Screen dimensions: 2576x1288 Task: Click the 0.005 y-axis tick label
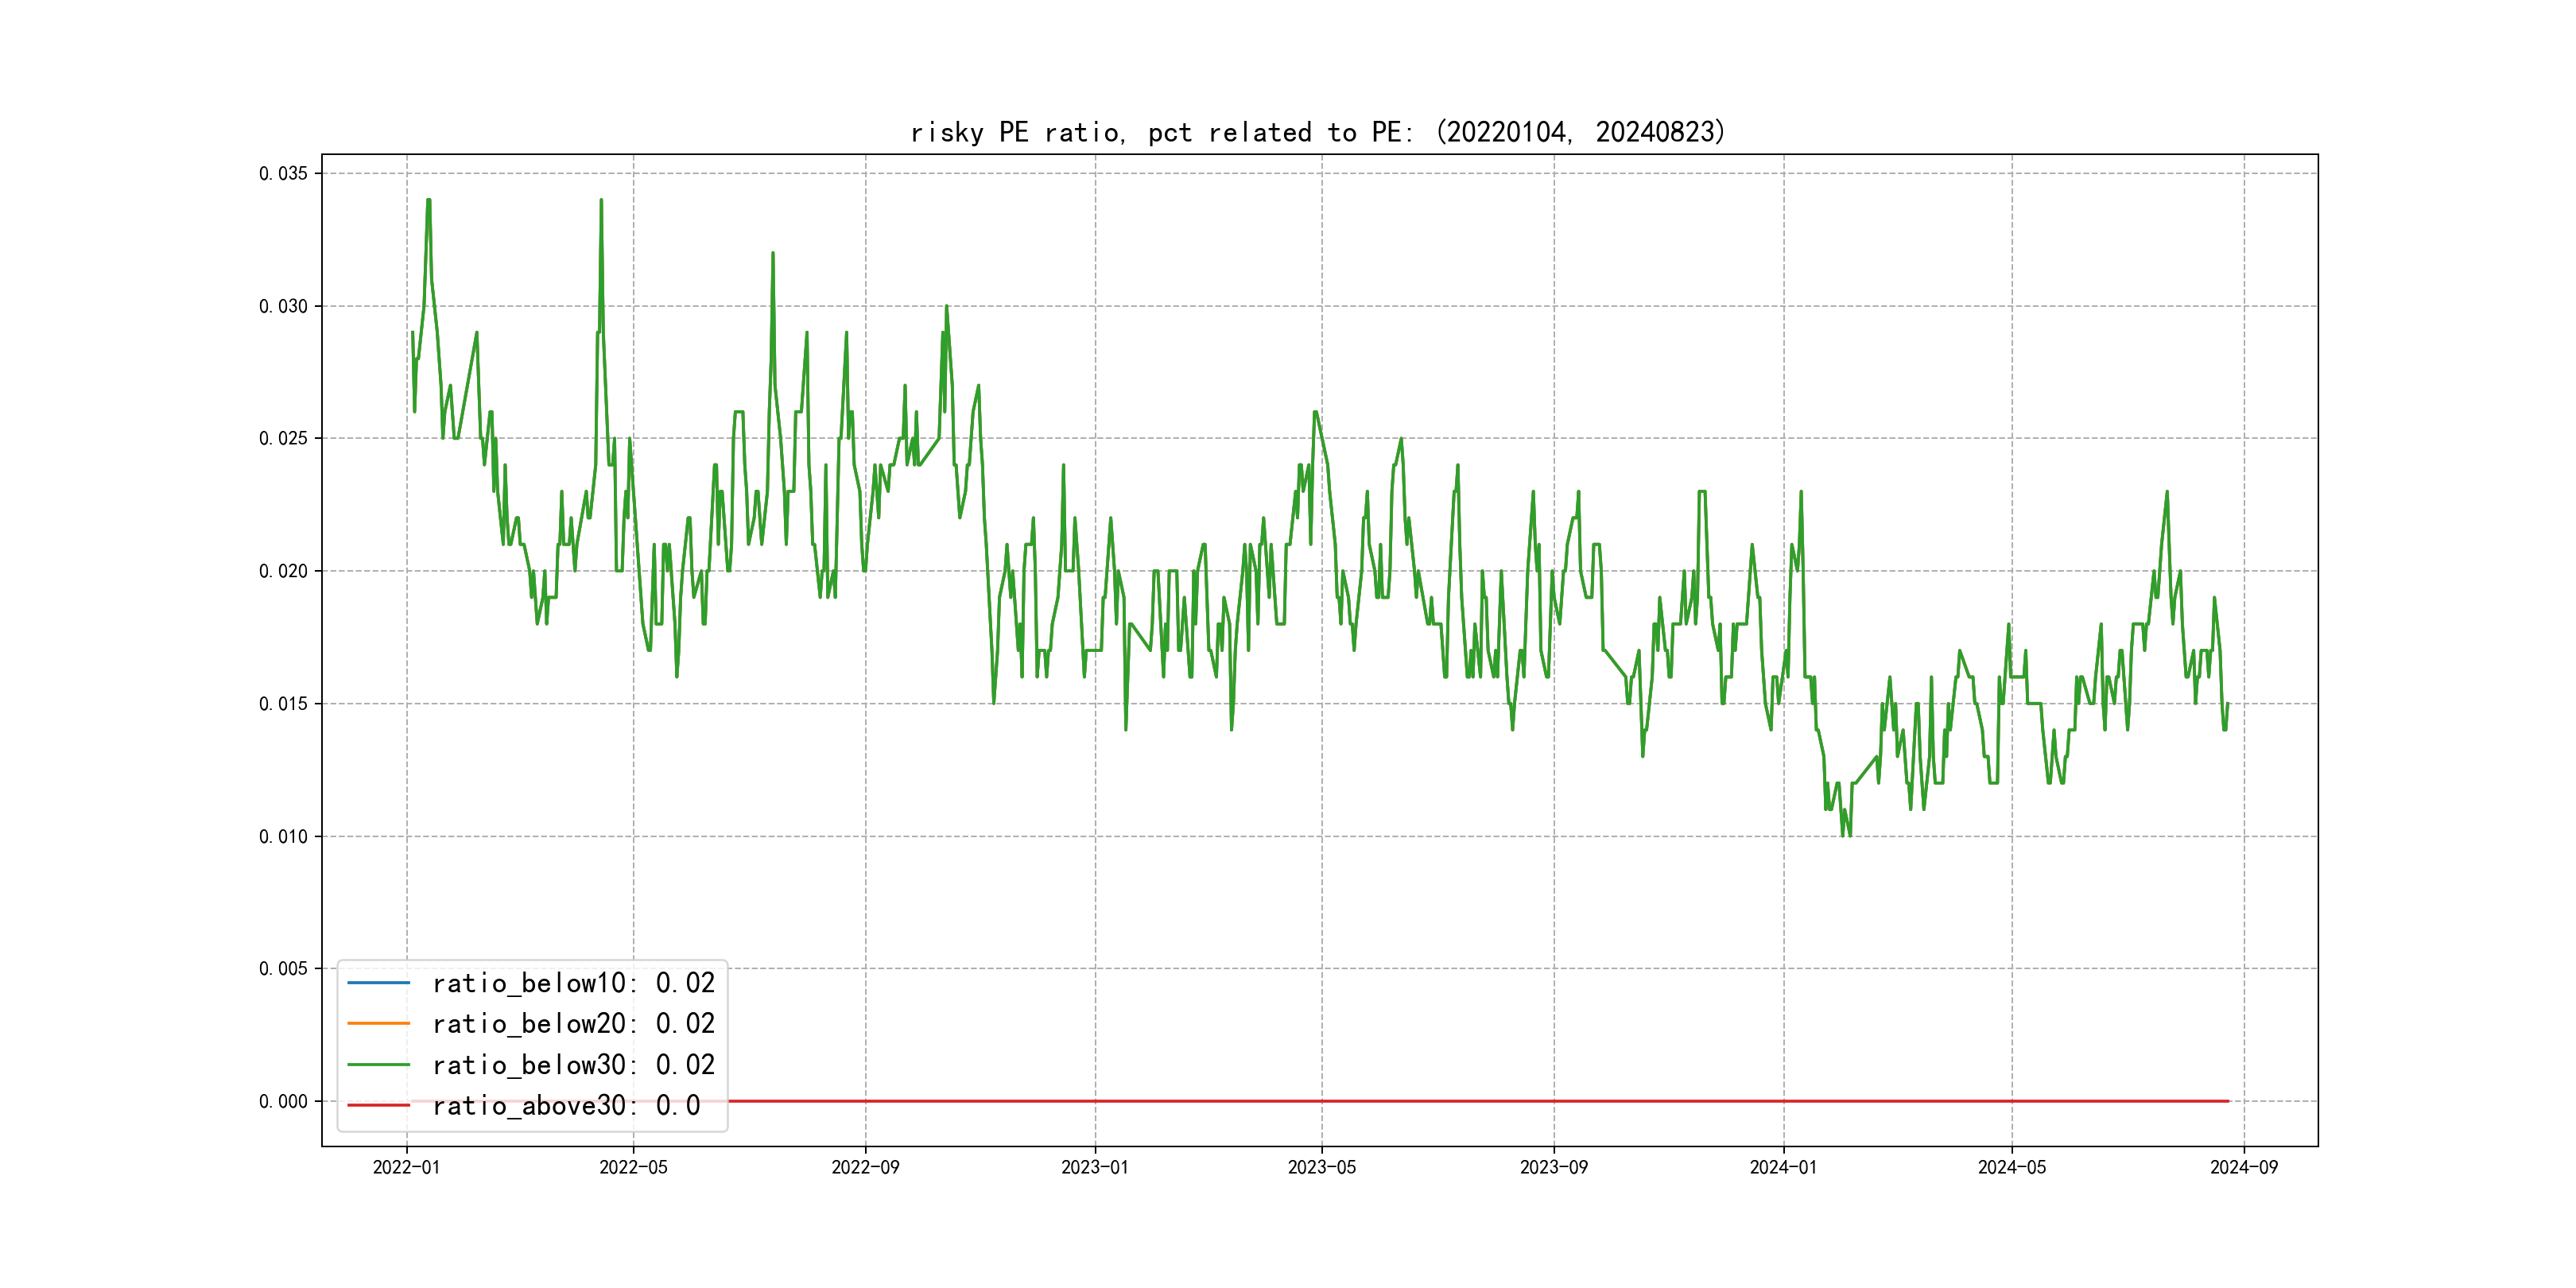point(283,968)
